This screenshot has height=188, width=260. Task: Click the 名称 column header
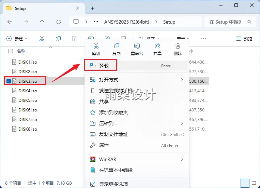[21, 51]
